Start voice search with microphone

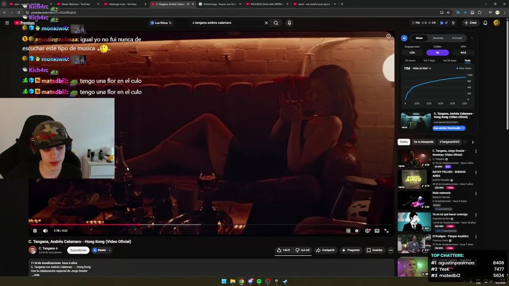coord(289,23)
